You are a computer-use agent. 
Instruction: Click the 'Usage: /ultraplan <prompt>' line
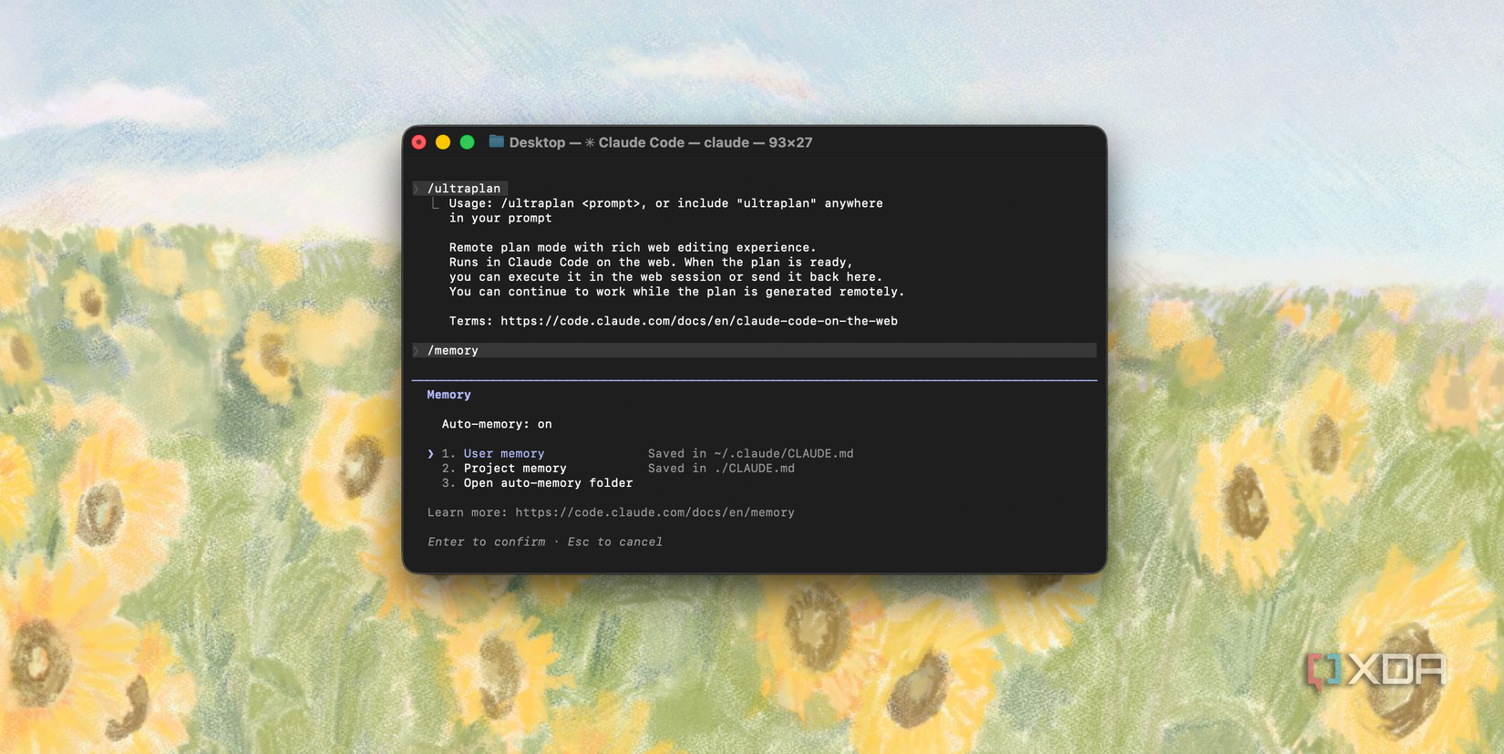click(x=665, y=203)
